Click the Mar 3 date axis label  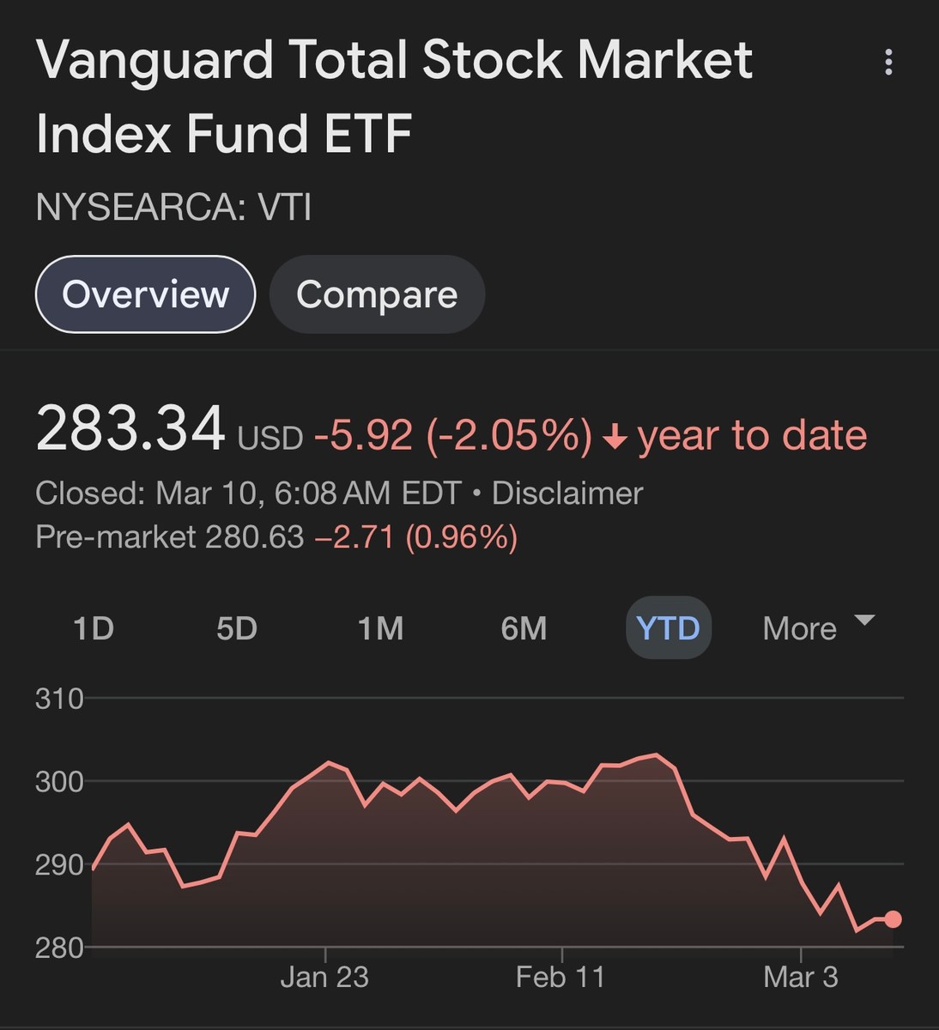point(800,977)
